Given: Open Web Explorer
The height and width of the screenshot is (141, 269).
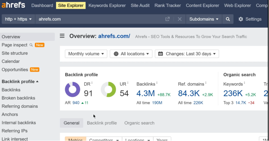Looking at the screenshot, I should tap(237, 5).
